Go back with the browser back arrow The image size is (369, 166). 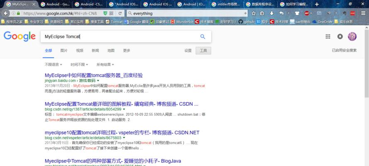point(6,13)
